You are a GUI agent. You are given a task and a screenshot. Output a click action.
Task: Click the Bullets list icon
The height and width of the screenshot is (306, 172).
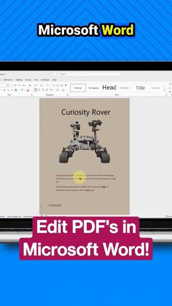tap(36, 85)
